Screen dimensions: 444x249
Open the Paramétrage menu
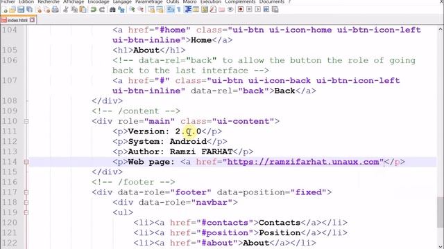point(148,1)
